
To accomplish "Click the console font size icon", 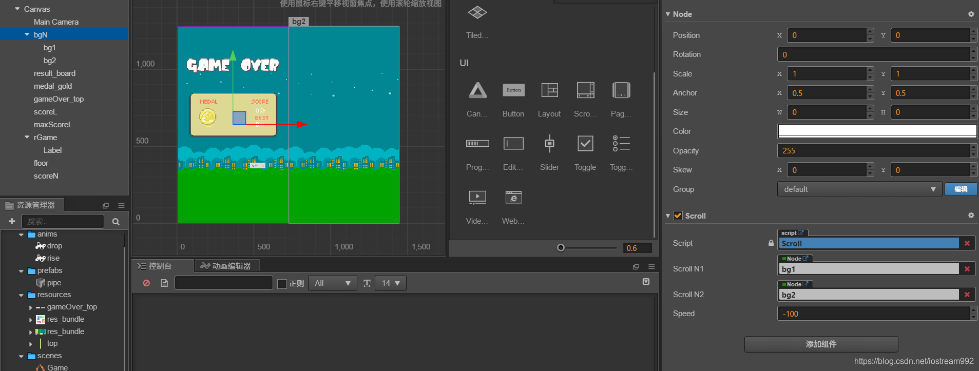I will coord(367,283).
